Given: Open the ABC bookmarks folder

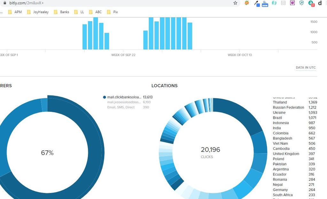Looking at the screenshot, I should click(x=95, y=12).
